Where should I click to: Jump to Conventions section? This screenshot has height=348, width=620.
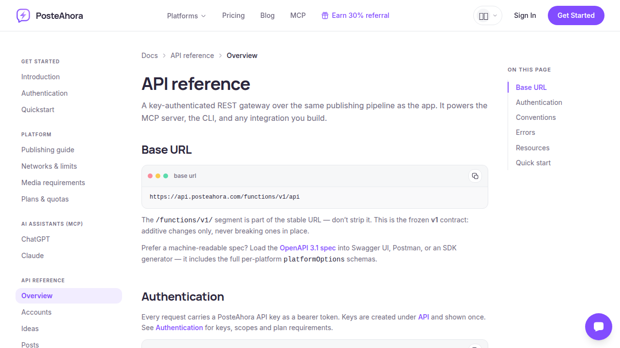tap(536, 117)
